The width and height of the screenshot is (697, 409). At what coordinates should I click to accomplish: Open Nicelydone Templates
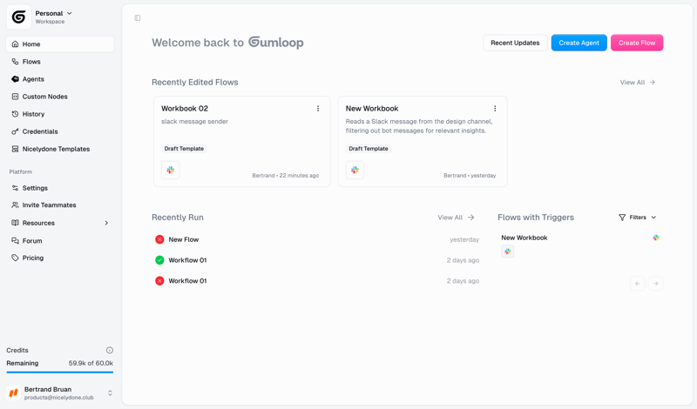pos(59,149)
